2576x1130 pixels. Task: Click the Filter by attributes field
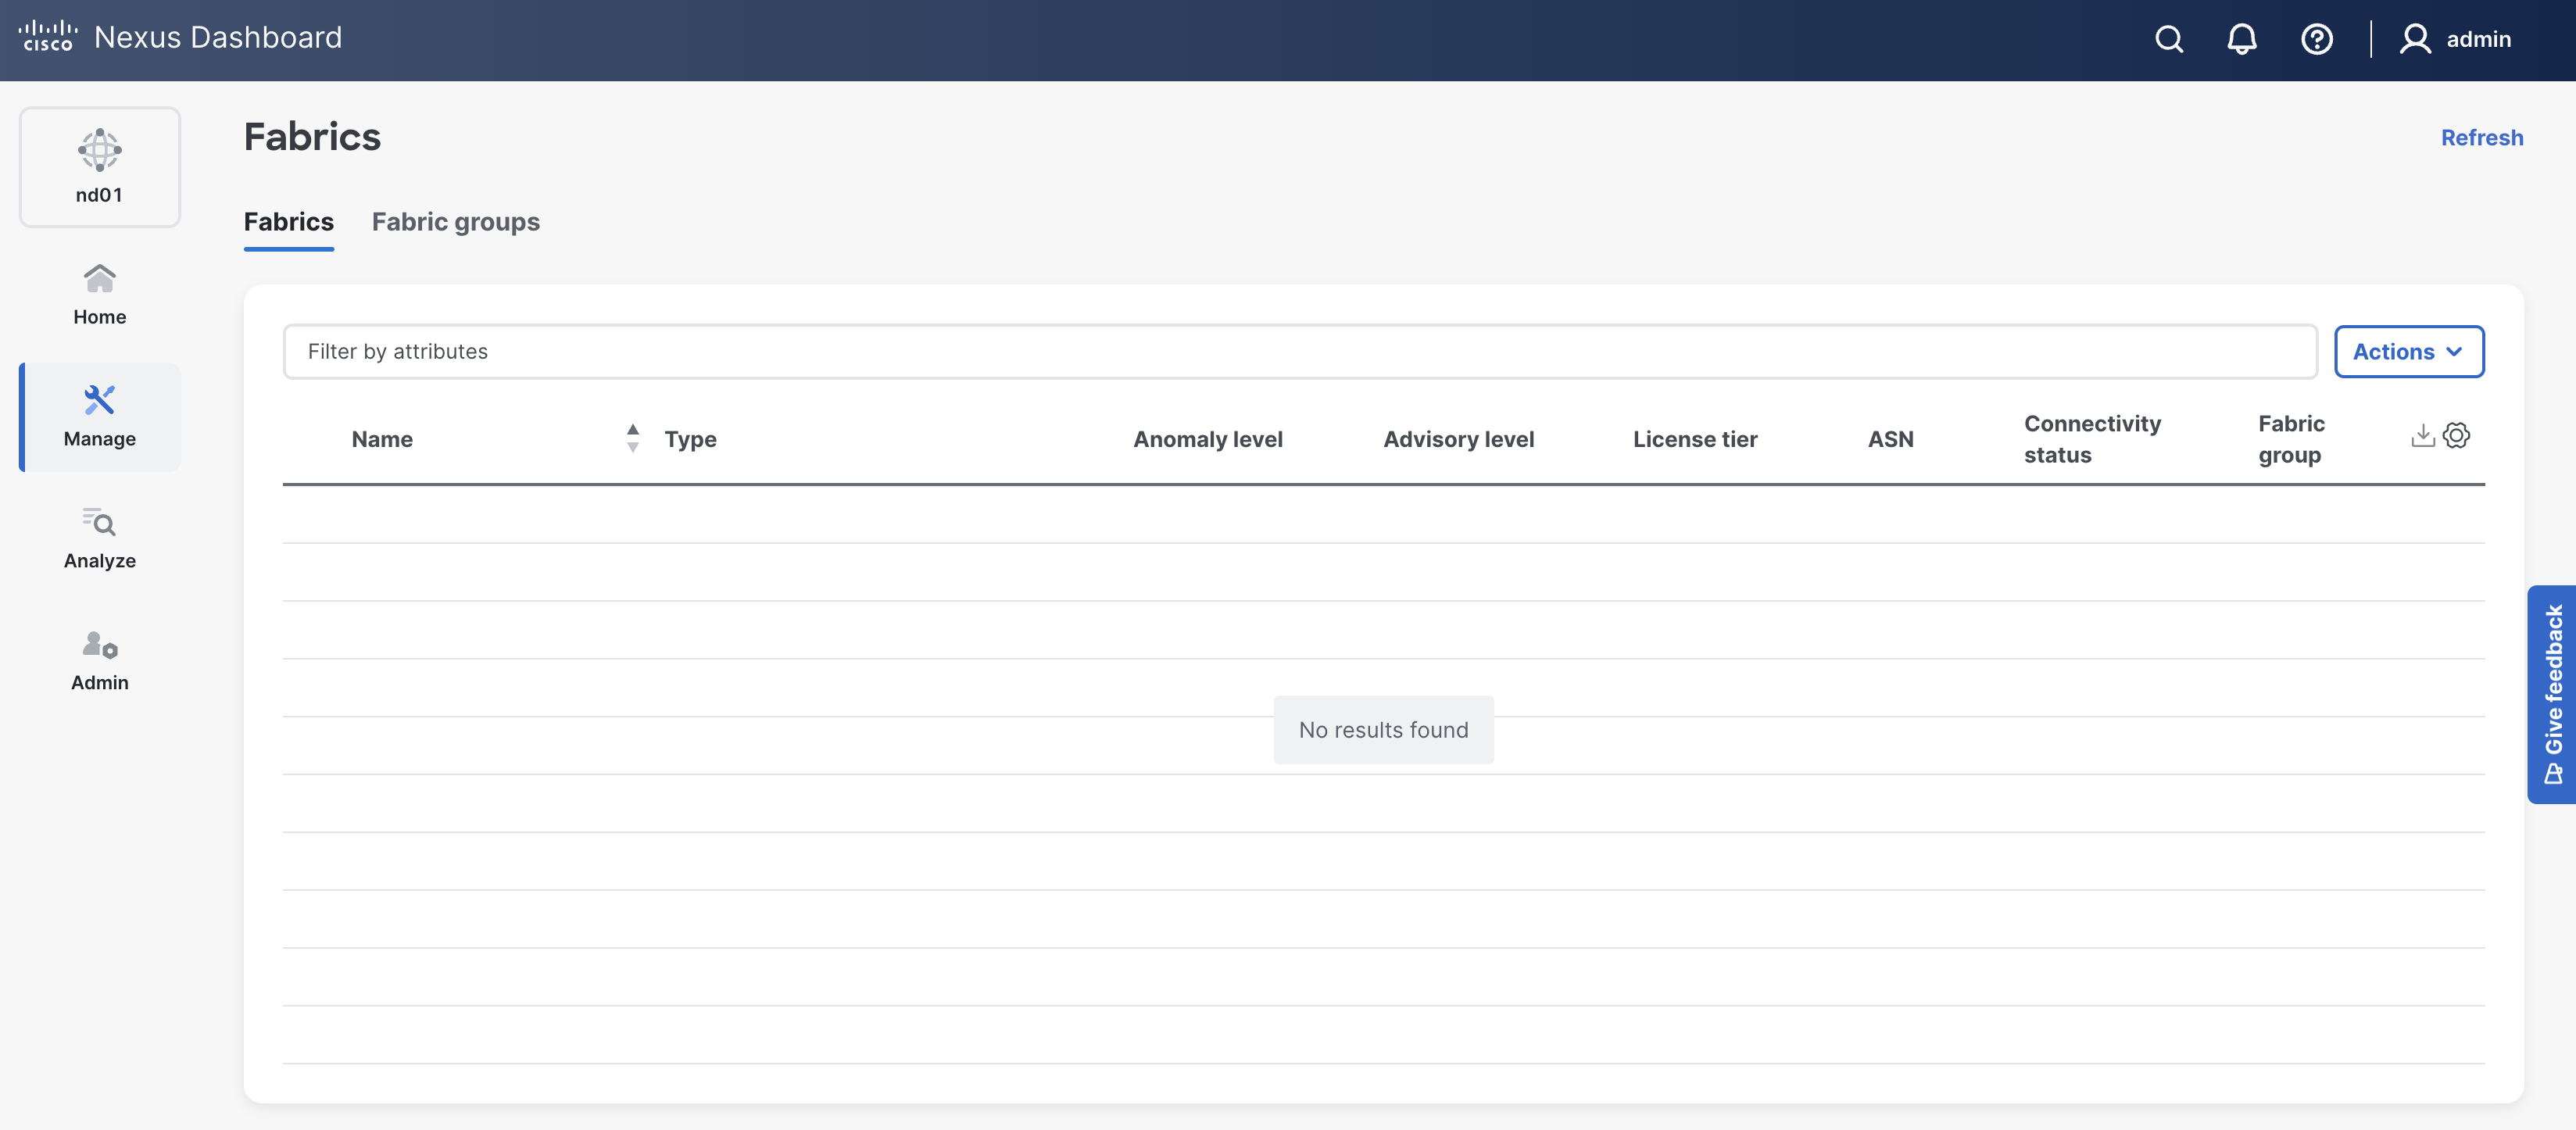pyautogui.click(x=1299, y=351)
